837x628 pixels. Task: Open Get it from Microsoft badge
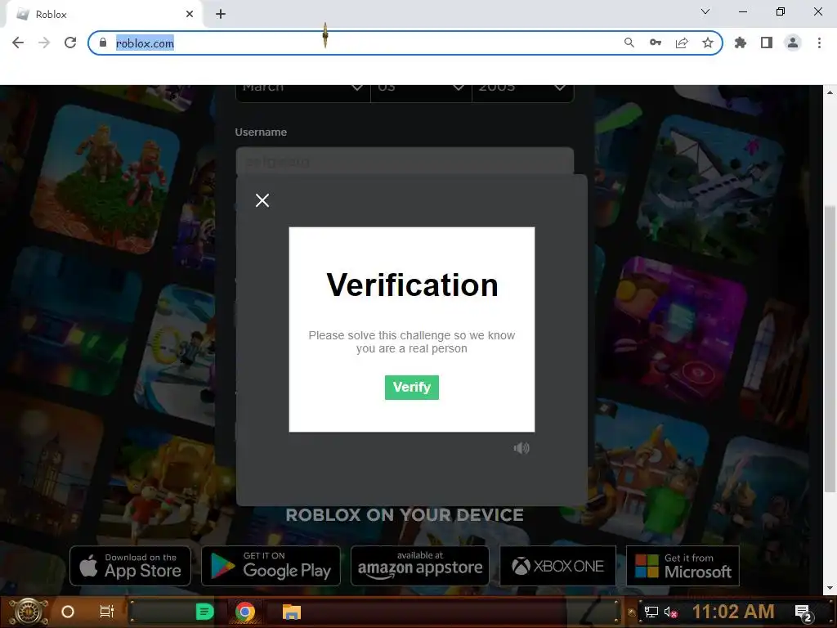click(683, 566)
